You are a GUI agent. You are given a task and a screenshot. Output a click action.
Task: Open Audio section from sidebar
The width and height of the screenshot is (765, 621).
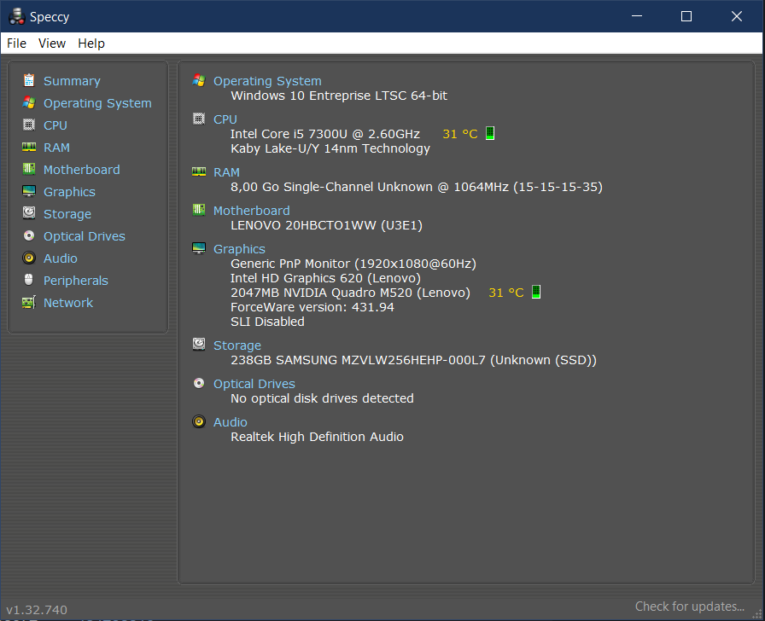[61, 258]
